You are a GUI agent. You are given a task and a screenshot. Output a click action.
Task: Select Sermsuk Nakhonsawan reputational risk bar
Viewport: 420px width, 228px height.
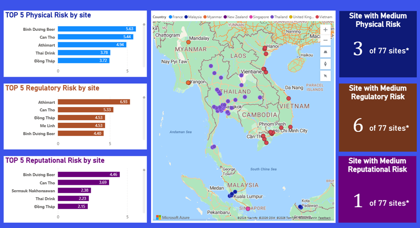(x=74, y=191)
